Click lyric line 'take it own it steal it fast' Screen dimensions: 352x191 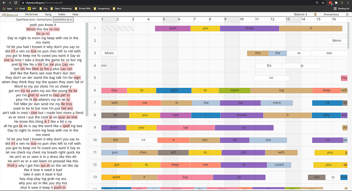coord(43,174)
